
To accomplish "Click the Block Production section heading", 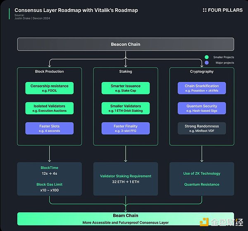I will point(49,72).
